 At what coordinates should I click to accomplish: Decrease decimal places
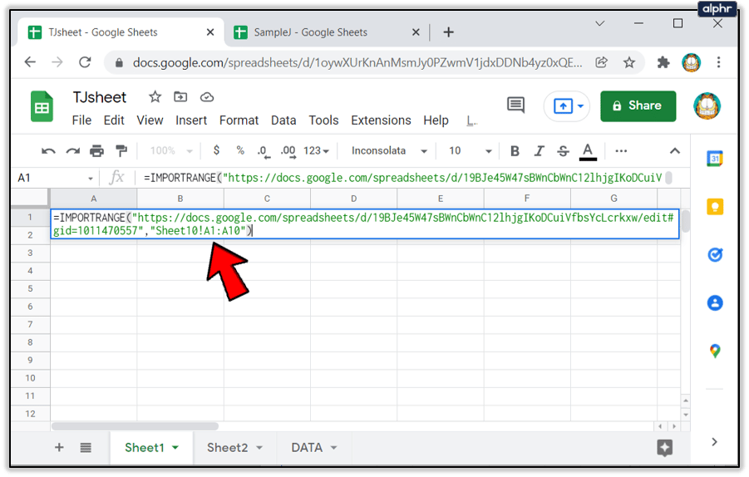(264, 152)
